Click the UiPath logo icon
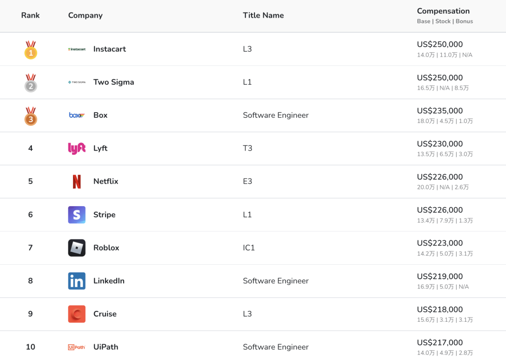The width and height of the screenshot is (506, 361). pos(77,347)
